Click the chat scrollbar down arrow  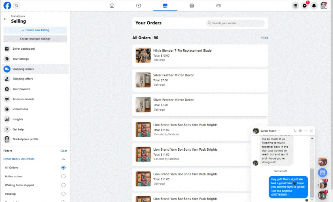tap(312, 200)
